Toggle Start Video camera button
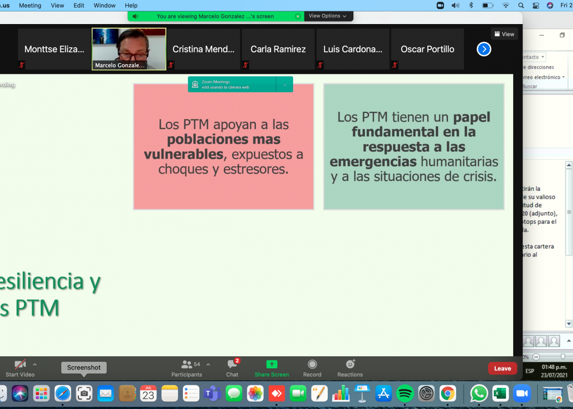 coord(20,368)
